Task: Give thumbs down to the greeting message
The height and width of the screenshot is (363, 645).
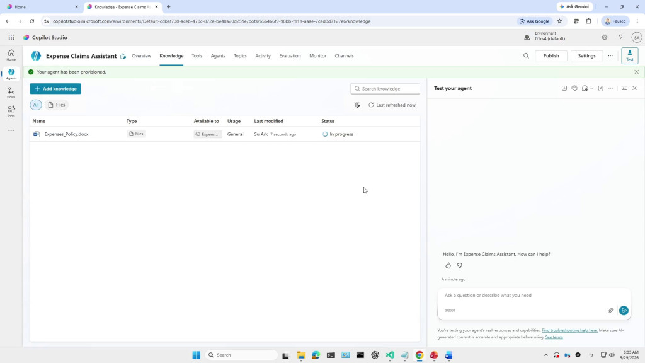Action: coord(459,266)
